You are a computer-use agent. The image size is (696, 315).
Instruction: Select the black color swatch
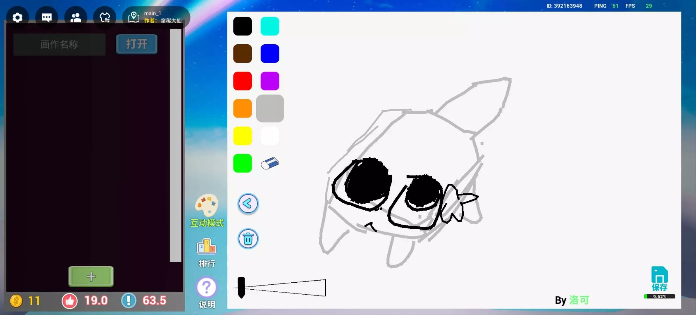pyautogui.click(x=242, y=26)
